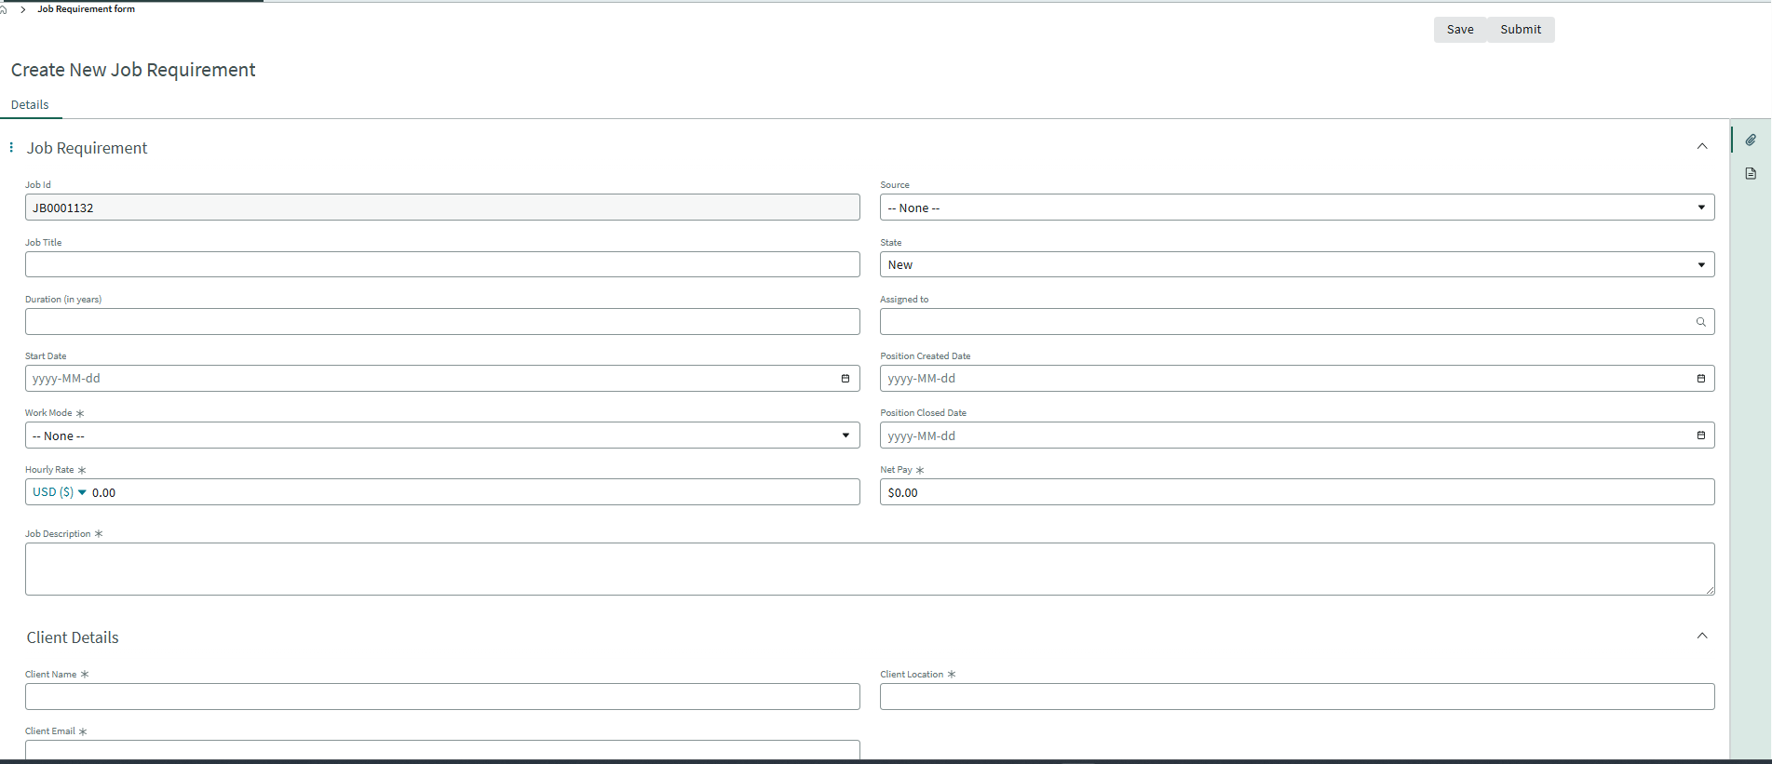Viewport: 1772px width, 764px height.
Task: Change the USD ($) currency selector
Action: pos(59,492)
